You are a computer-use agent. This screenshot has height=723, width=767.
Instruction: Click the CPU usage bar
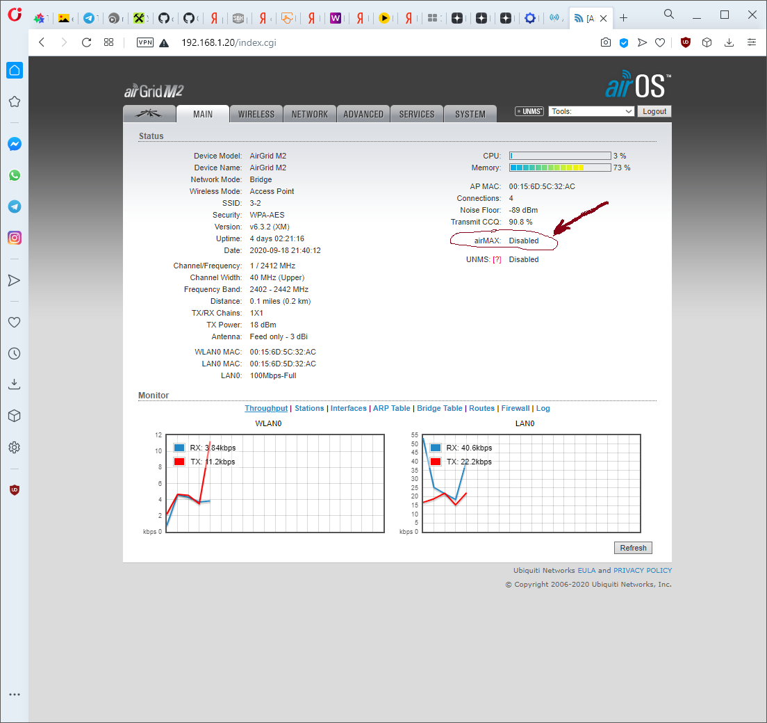tap(560, 156)
